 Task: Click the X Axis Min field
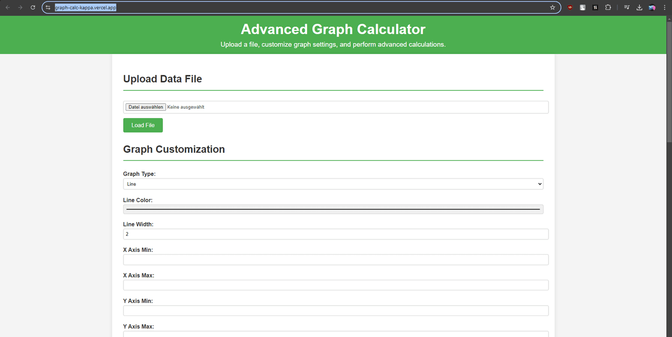click(336, 260)
